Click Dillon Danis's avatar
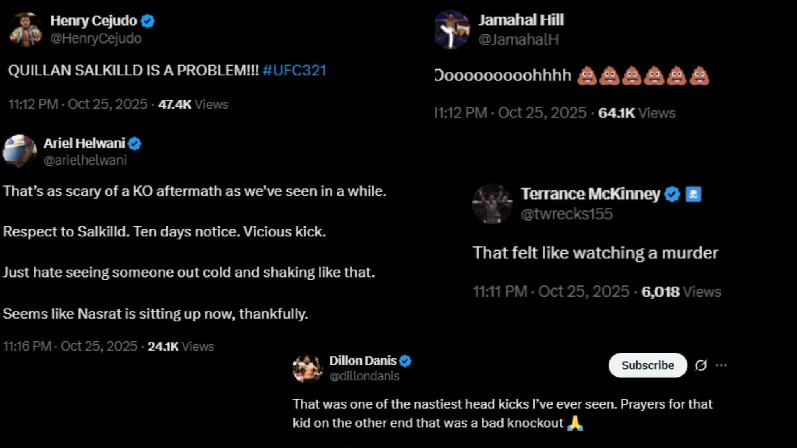The height and width of the screenshot is (448, 797). (308, 368)
